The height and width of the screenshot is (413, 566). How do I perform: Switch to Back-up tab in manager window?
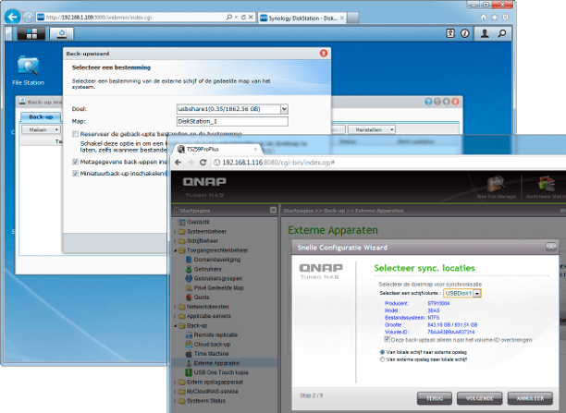click(41, 116)
